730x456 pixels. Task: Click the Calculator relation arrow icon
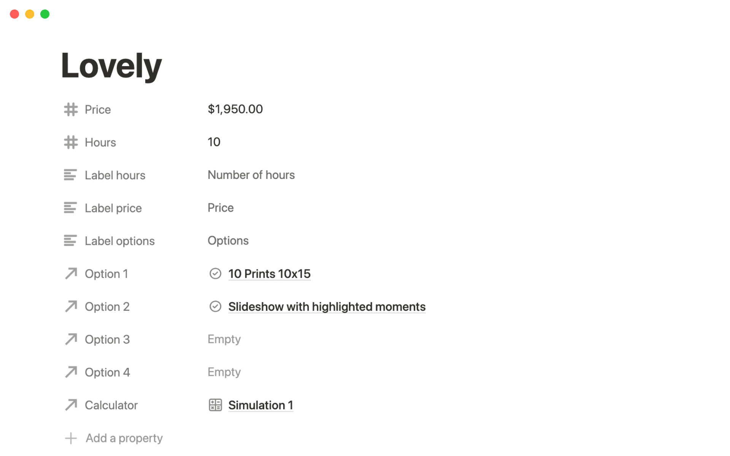[x=71, y=405]
